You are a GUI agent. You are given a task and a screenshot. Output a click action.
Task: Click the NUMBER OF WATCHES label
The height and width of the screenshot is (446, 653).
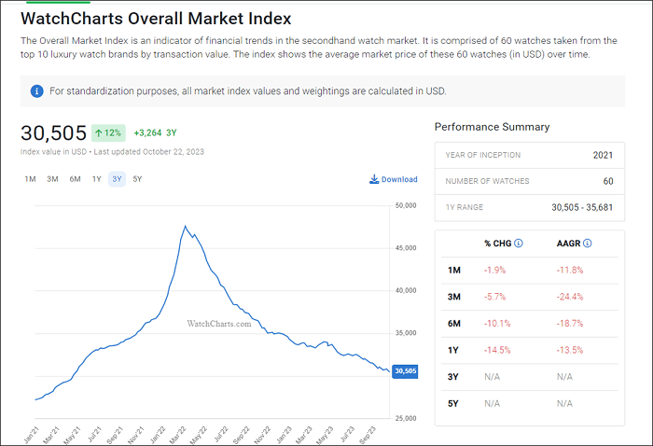(487, 181)
